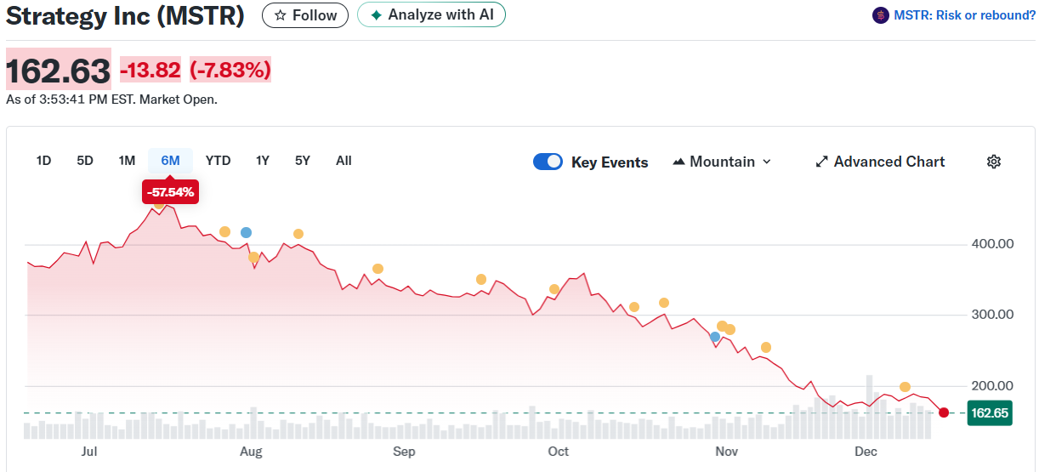Click the blue event dot before November
The image size is (1039, 472).
pos(715,337)
